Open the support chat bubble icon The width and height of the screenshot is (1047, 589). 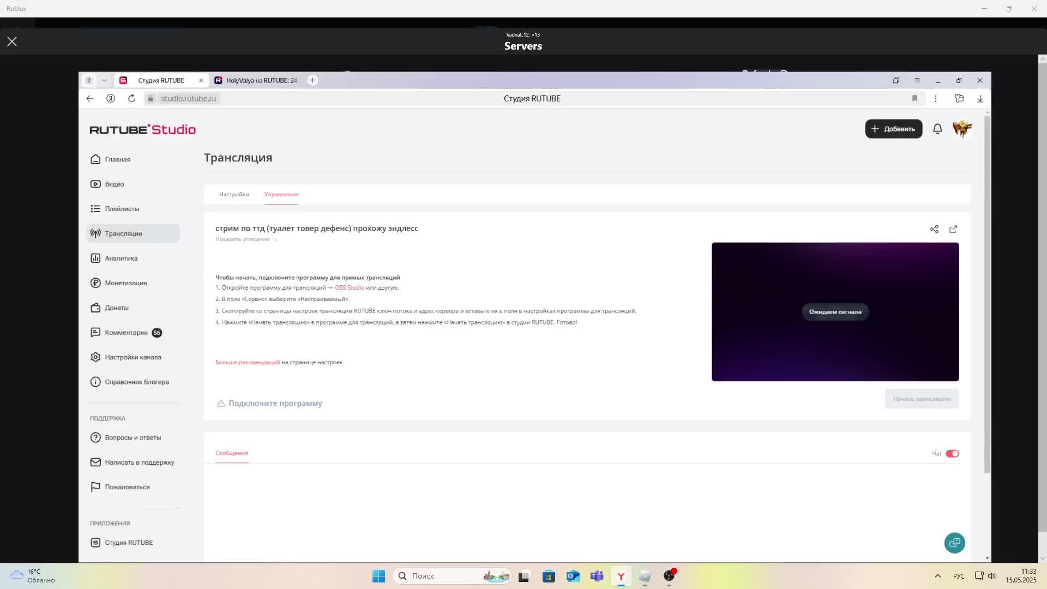tap(954, 543)
